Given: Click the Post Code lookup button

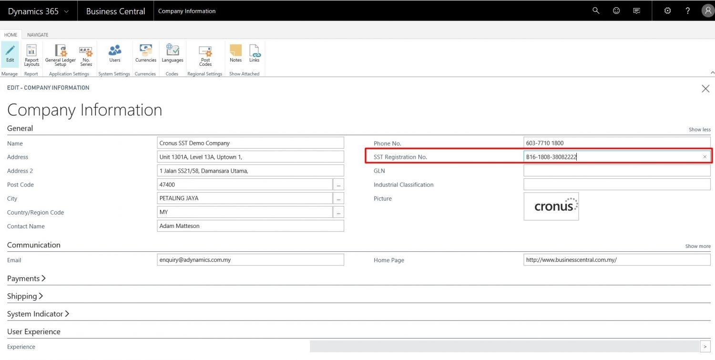Looking at the screenshot, I should pos(338,185).
